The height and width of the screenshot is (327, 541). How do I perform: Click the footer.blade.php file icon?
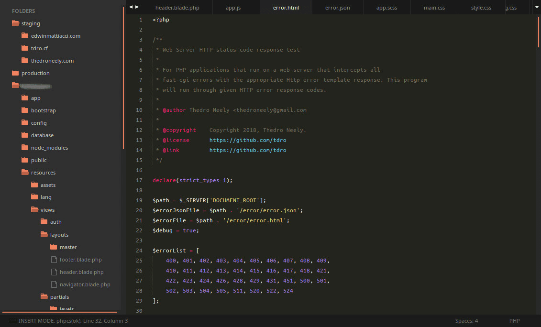54,260
